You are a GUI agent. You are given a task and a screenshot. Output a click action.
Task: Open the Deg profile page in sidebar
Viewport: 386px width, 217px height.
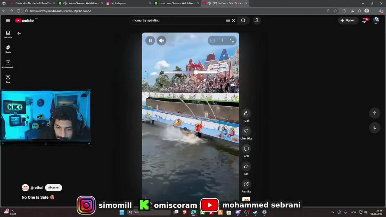pos(8,79)
